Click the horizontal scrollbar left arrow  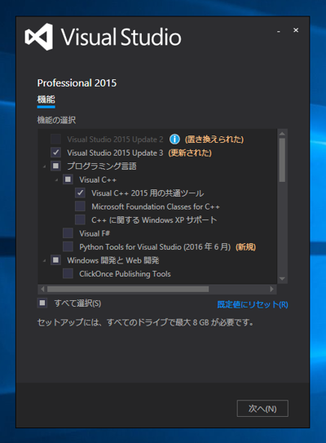click(42, 289)
